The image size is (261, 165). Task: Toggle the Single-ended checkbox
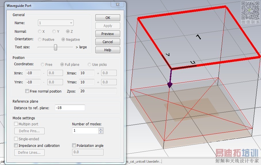tap(16, 139)
